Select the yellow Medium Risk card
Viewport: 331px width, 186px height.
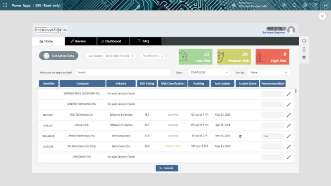coord(234,57)
